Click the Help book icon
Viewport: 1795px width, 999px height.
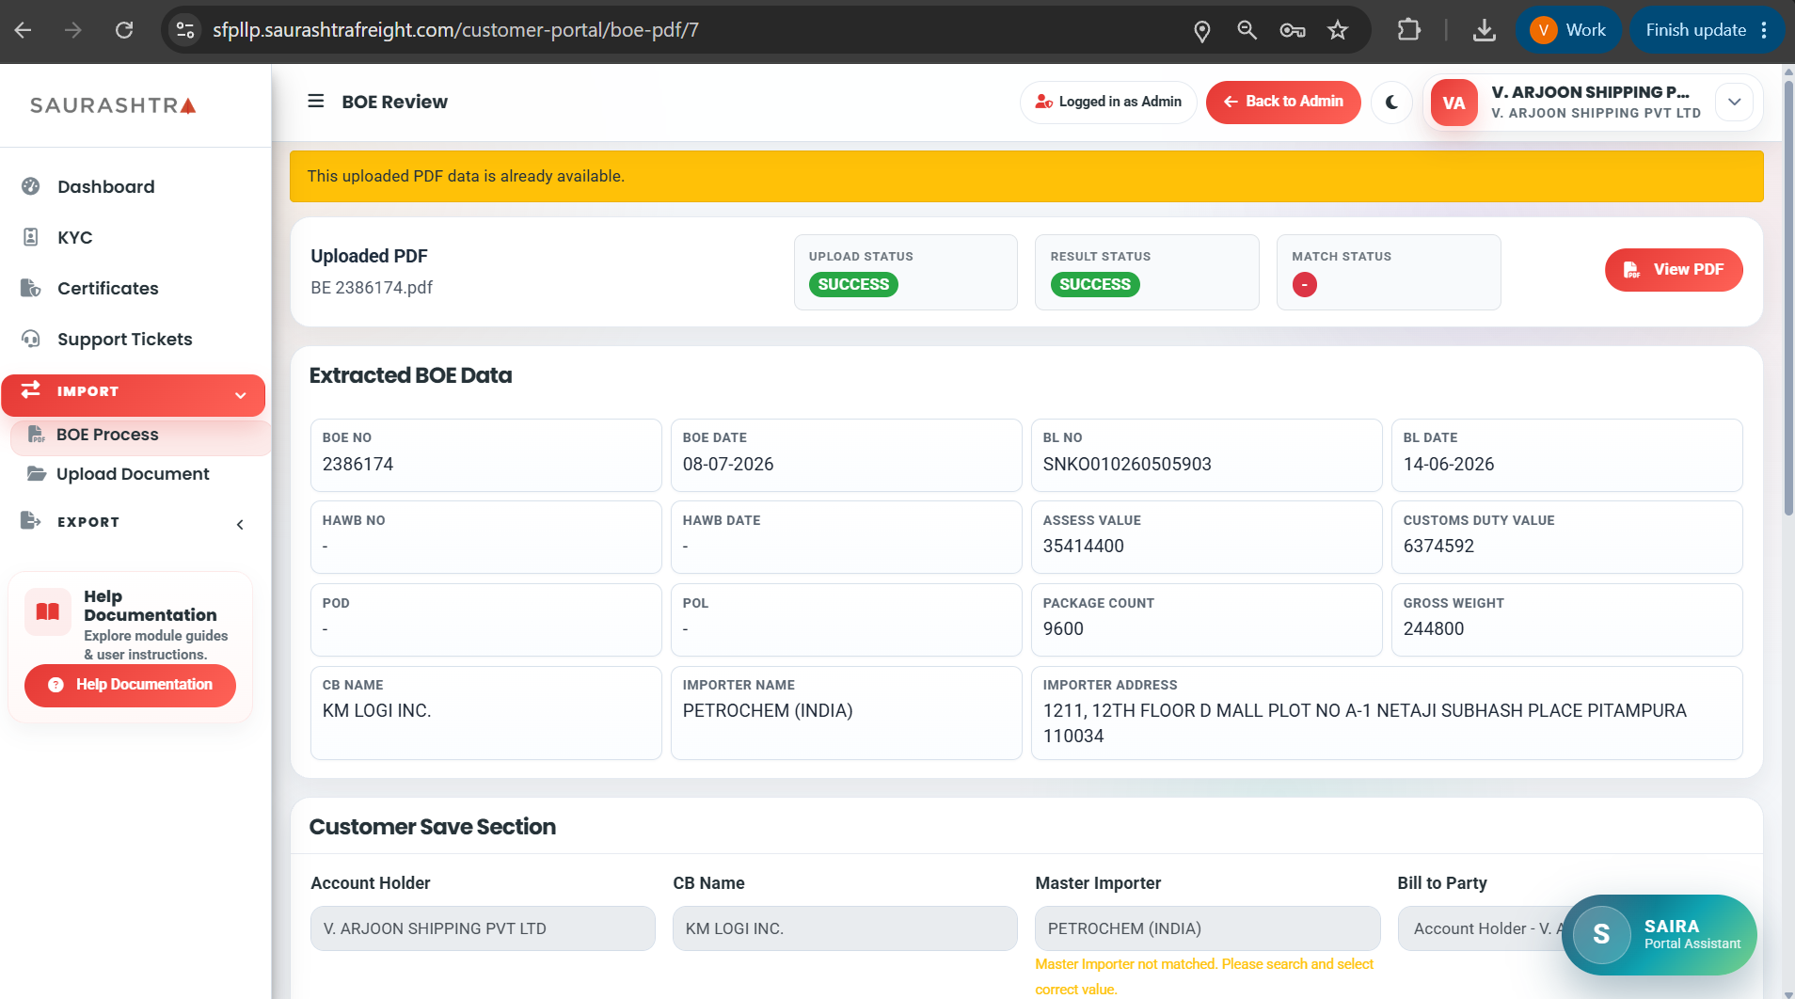[x=48, y=612]
